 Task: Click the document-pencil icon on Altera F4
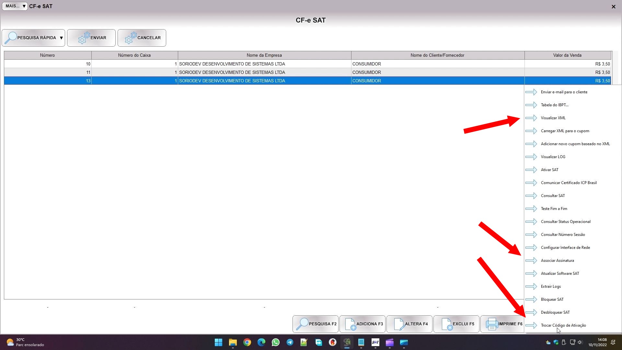pos(399,324)
